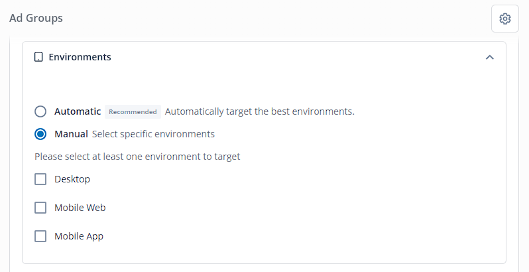Click empty space in the Environments header bar
Image resolution: width=529 pixels, height=272 pixels.
click(x=297, y=57)
